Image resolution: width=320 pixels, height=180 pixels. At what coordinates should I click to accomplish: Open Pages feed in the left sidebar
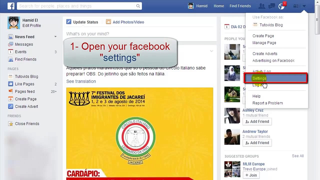pos(25,91)
